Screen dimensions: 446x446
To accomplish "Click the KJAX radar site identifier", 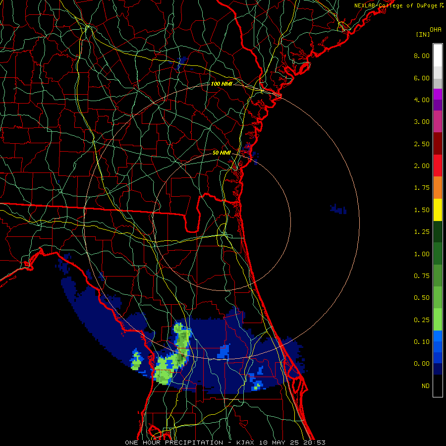I will [x=246, y=443].
